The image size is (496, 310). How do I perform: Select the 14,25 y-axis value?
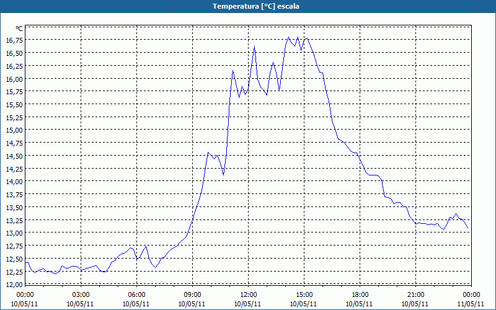point(14,169)
